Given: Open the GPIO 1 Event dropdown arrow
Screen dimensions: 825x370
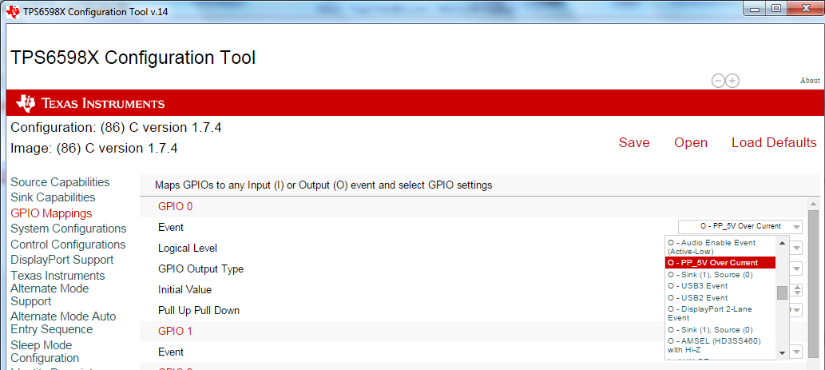Looking at the screenshot, I should pyautogui.click(x=796, y=352).
